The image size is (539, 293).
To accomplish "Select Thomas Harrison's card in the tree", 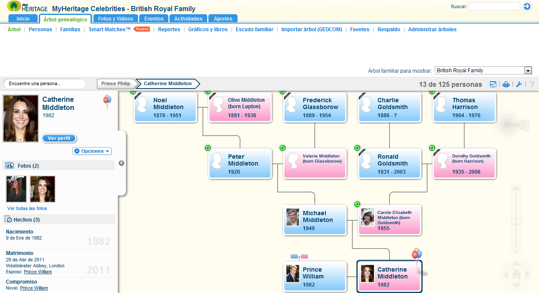I will pyautogui.click(x=464, y=107).
